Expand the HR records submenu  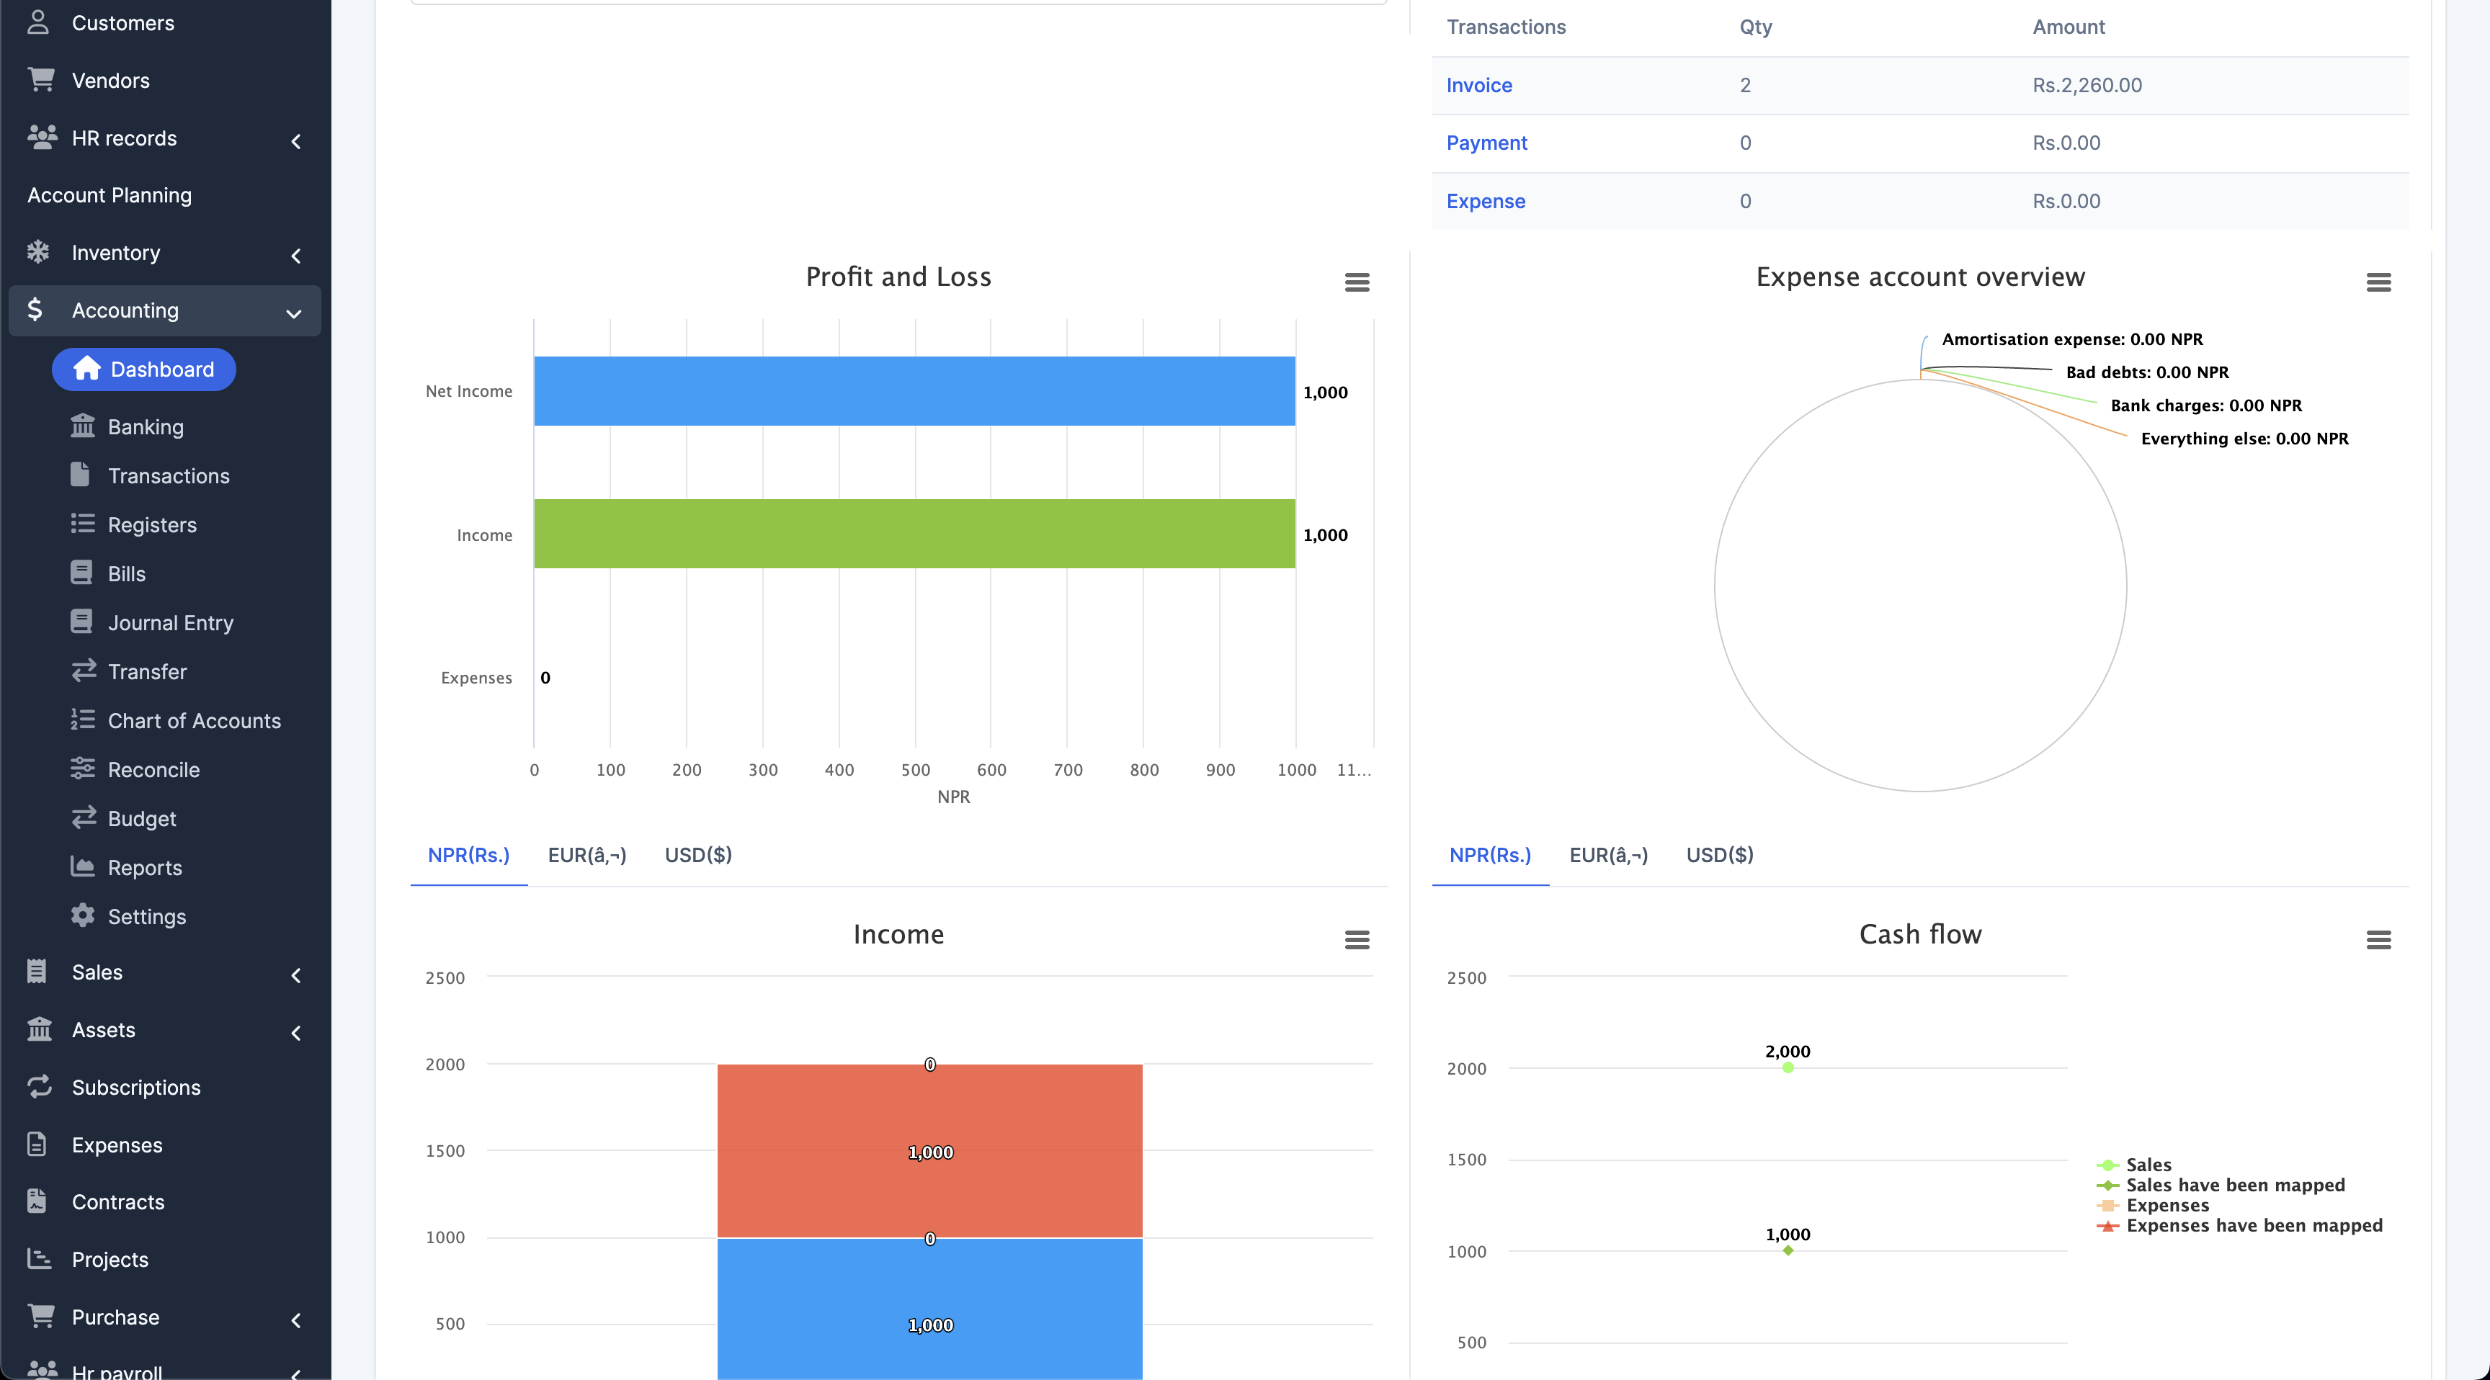(x=296, y=141)
